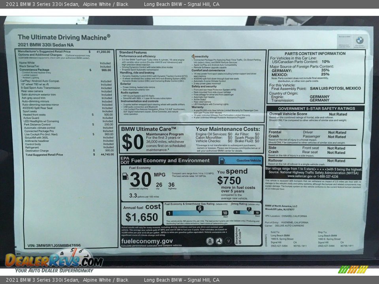This screenshot has height=284, width=379.
Task: Click the 'GERMANY: 35%' parts content line
Action: (300, 71)
